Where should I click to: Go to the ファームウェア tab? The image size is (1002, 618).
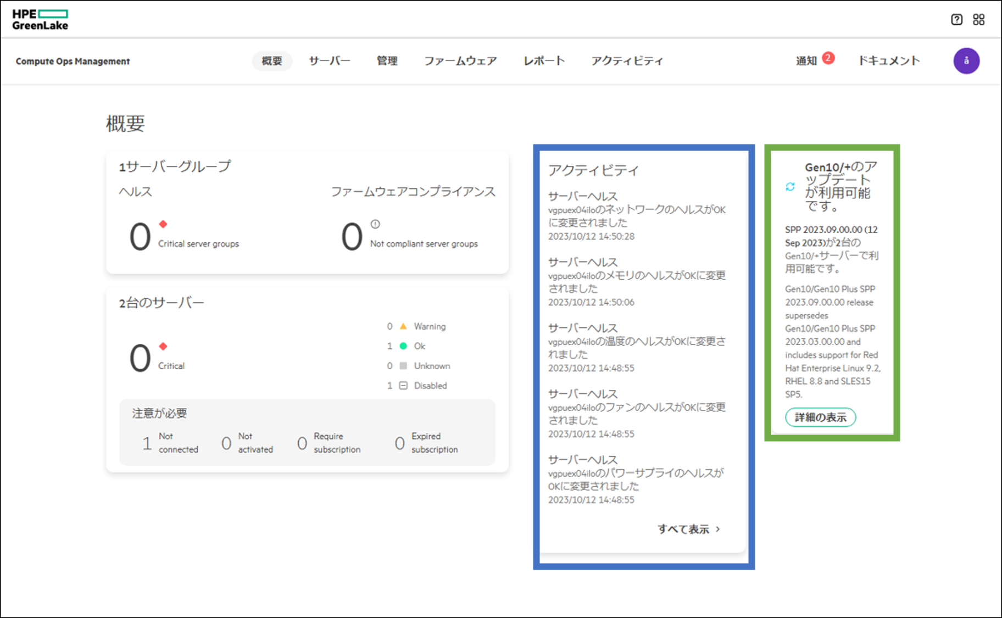(460, 61)
